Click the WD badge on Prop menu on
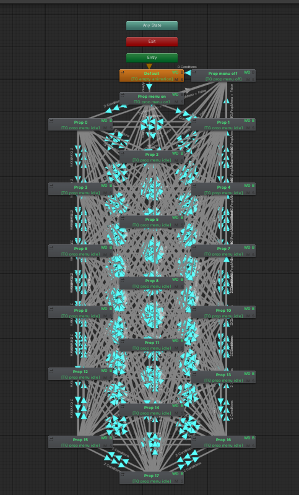The image size is (299, 495). pyautogui.click(x=175, y=95)
